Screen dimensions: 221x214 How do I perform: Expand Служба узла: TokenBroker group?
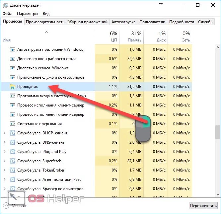coord(5,170)
